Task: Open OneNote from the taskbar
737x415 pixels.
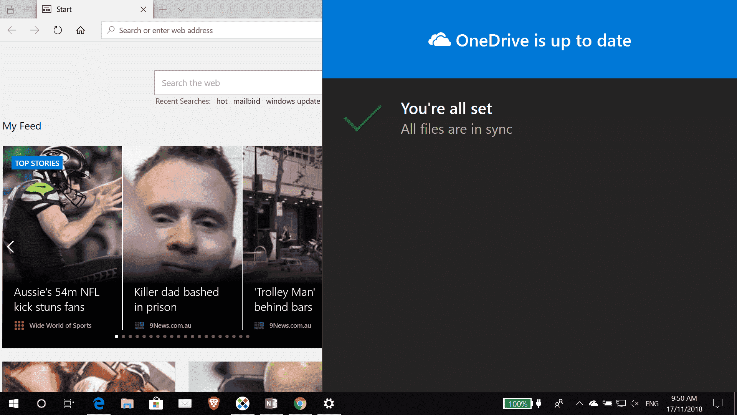Action: click(271, 403)
